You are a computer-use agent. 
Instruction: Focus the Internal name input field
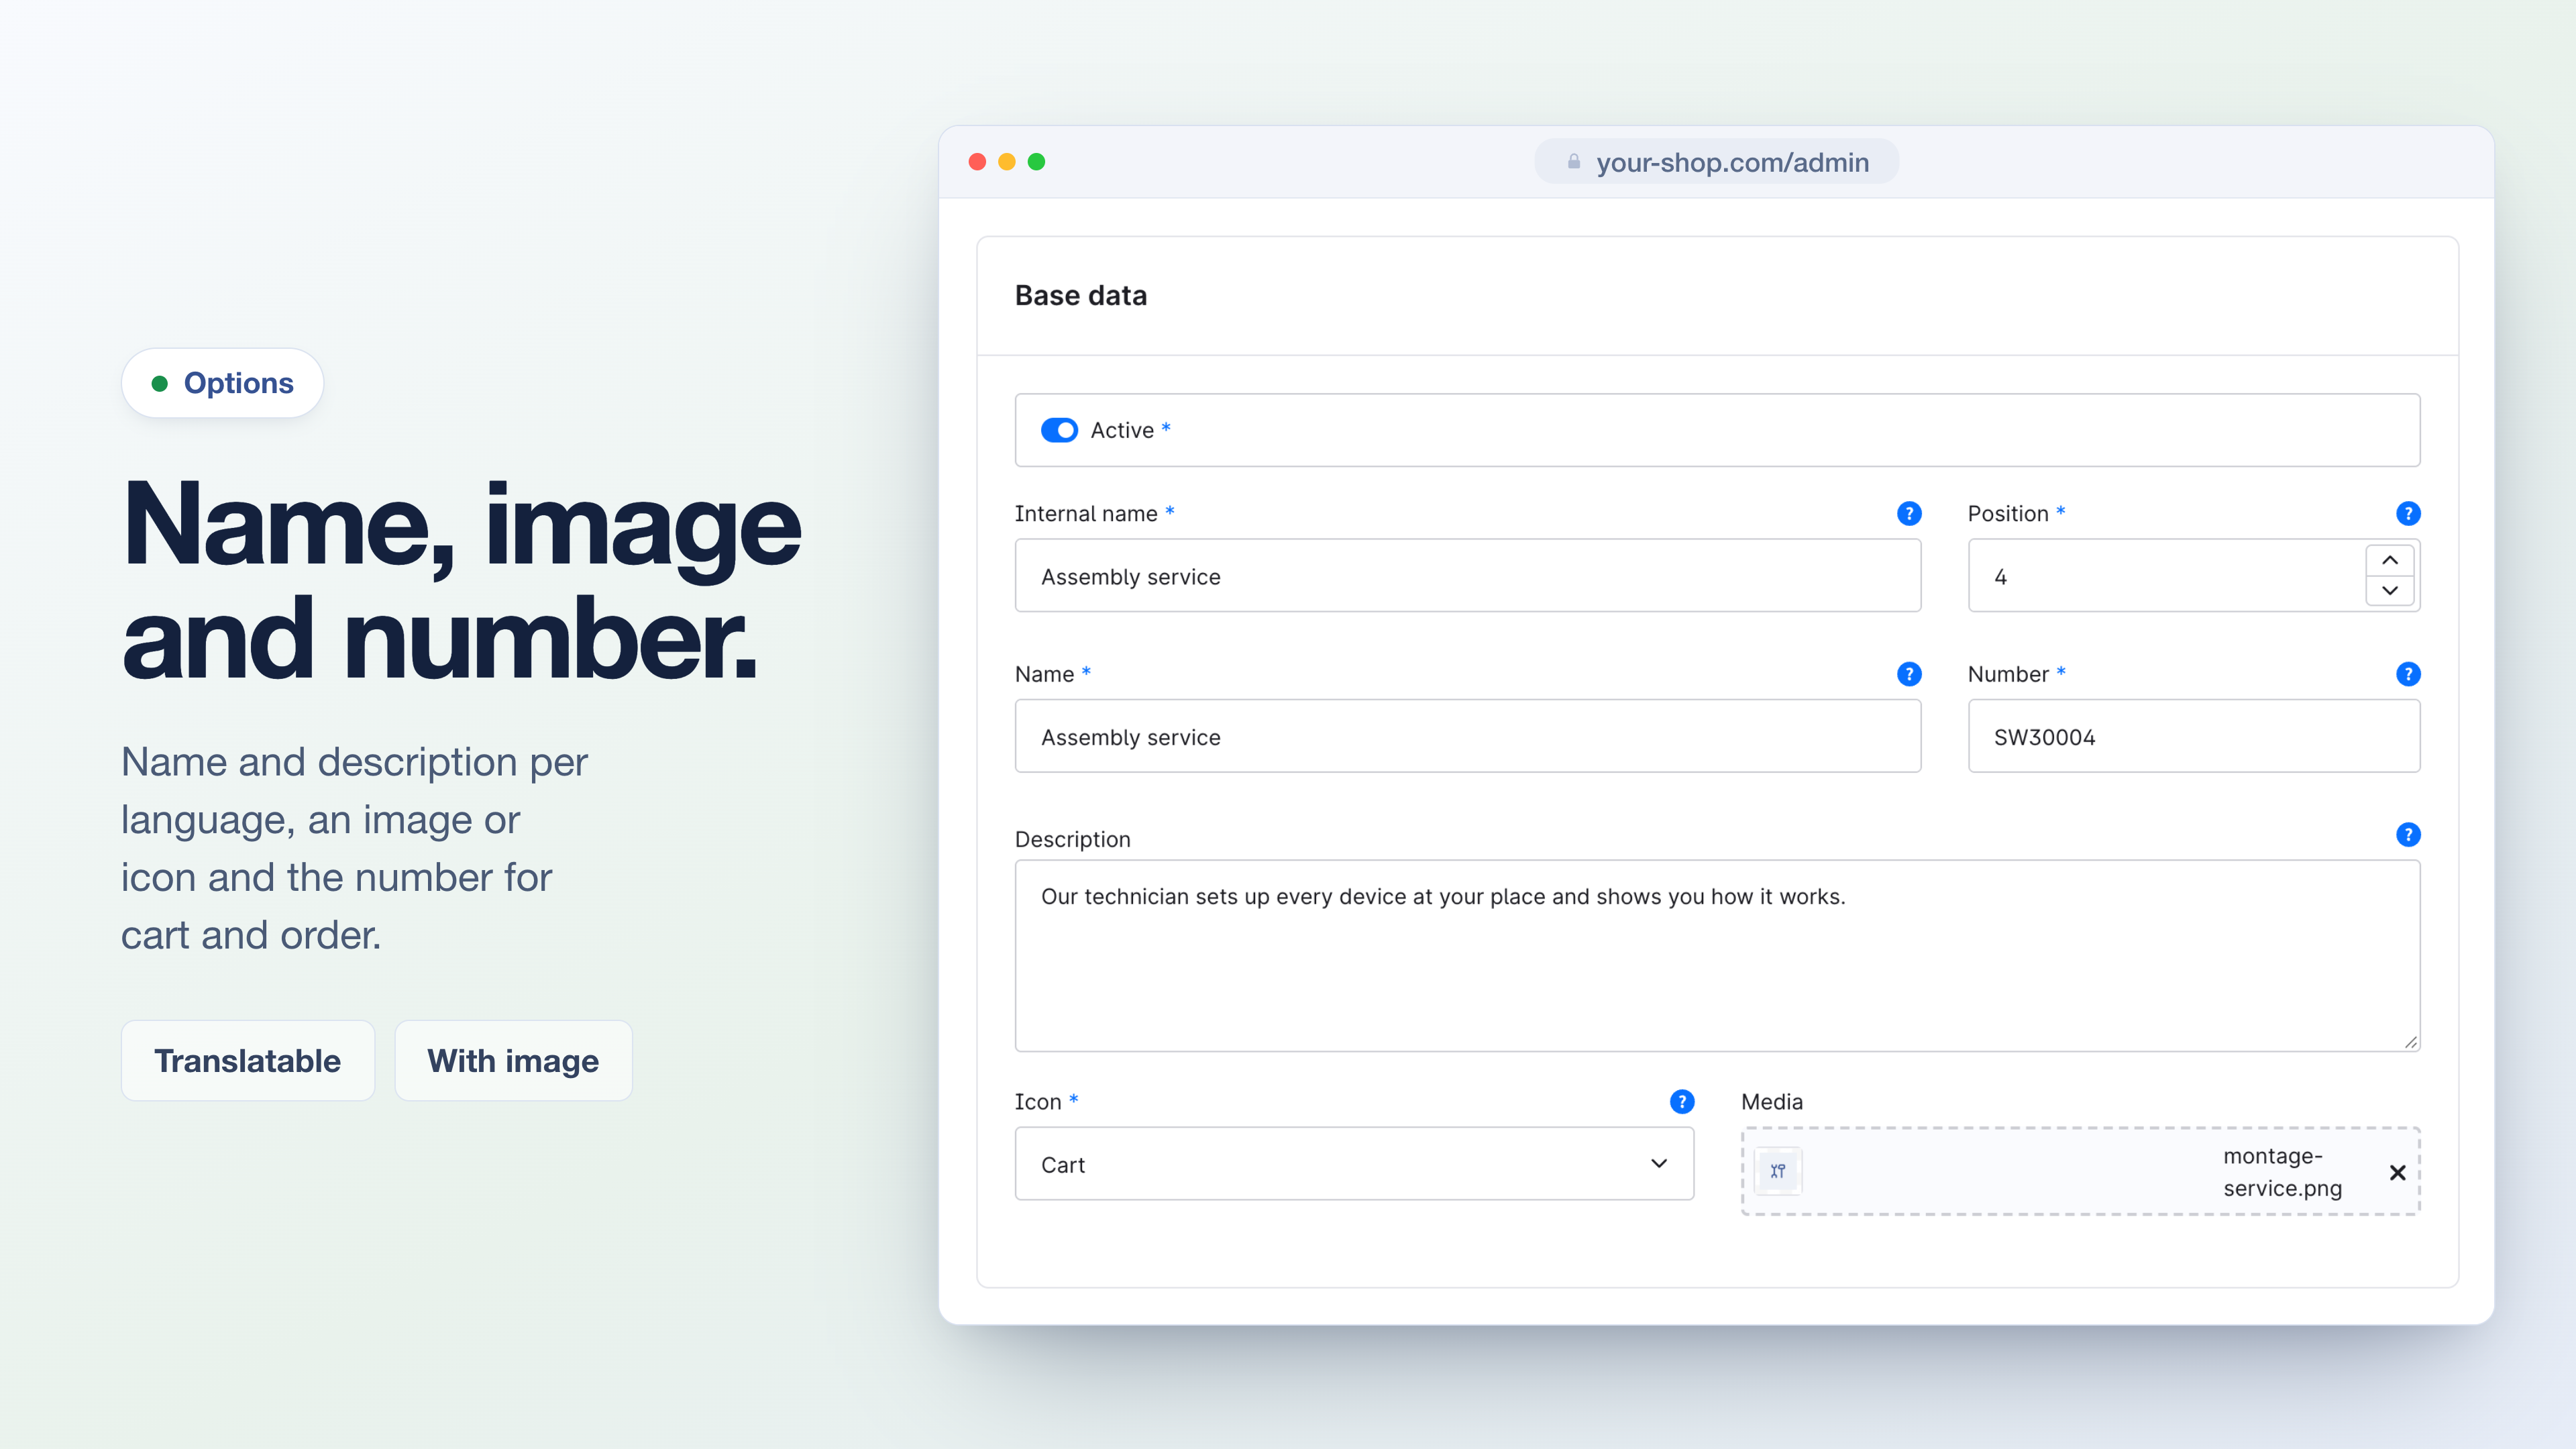1467,576
